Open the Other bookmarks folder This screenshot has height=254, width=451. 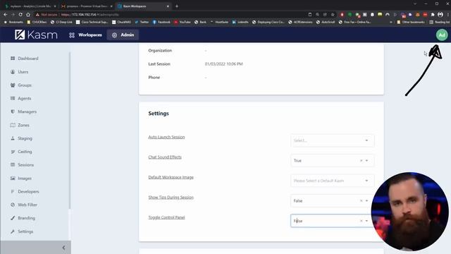click(411, 22)
